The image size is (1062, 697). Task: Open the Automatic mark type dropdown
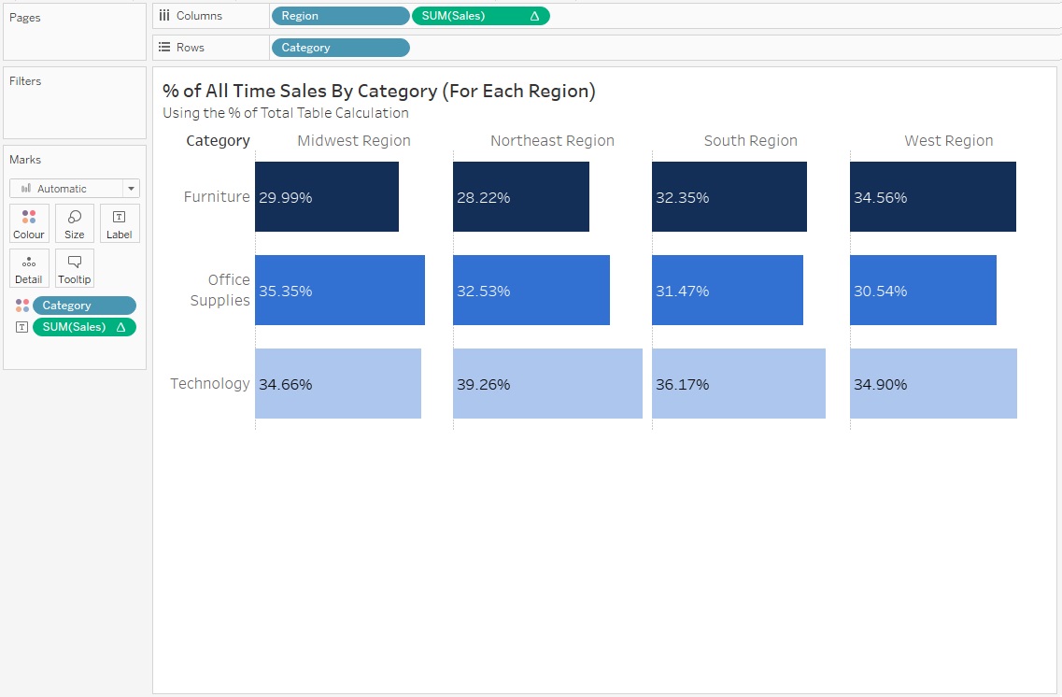click(x=67, y=189)
